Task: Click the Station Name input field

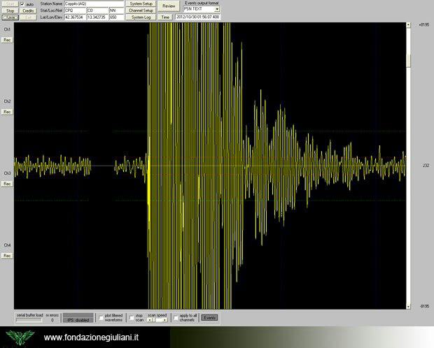Action: [x=93, y=3]
